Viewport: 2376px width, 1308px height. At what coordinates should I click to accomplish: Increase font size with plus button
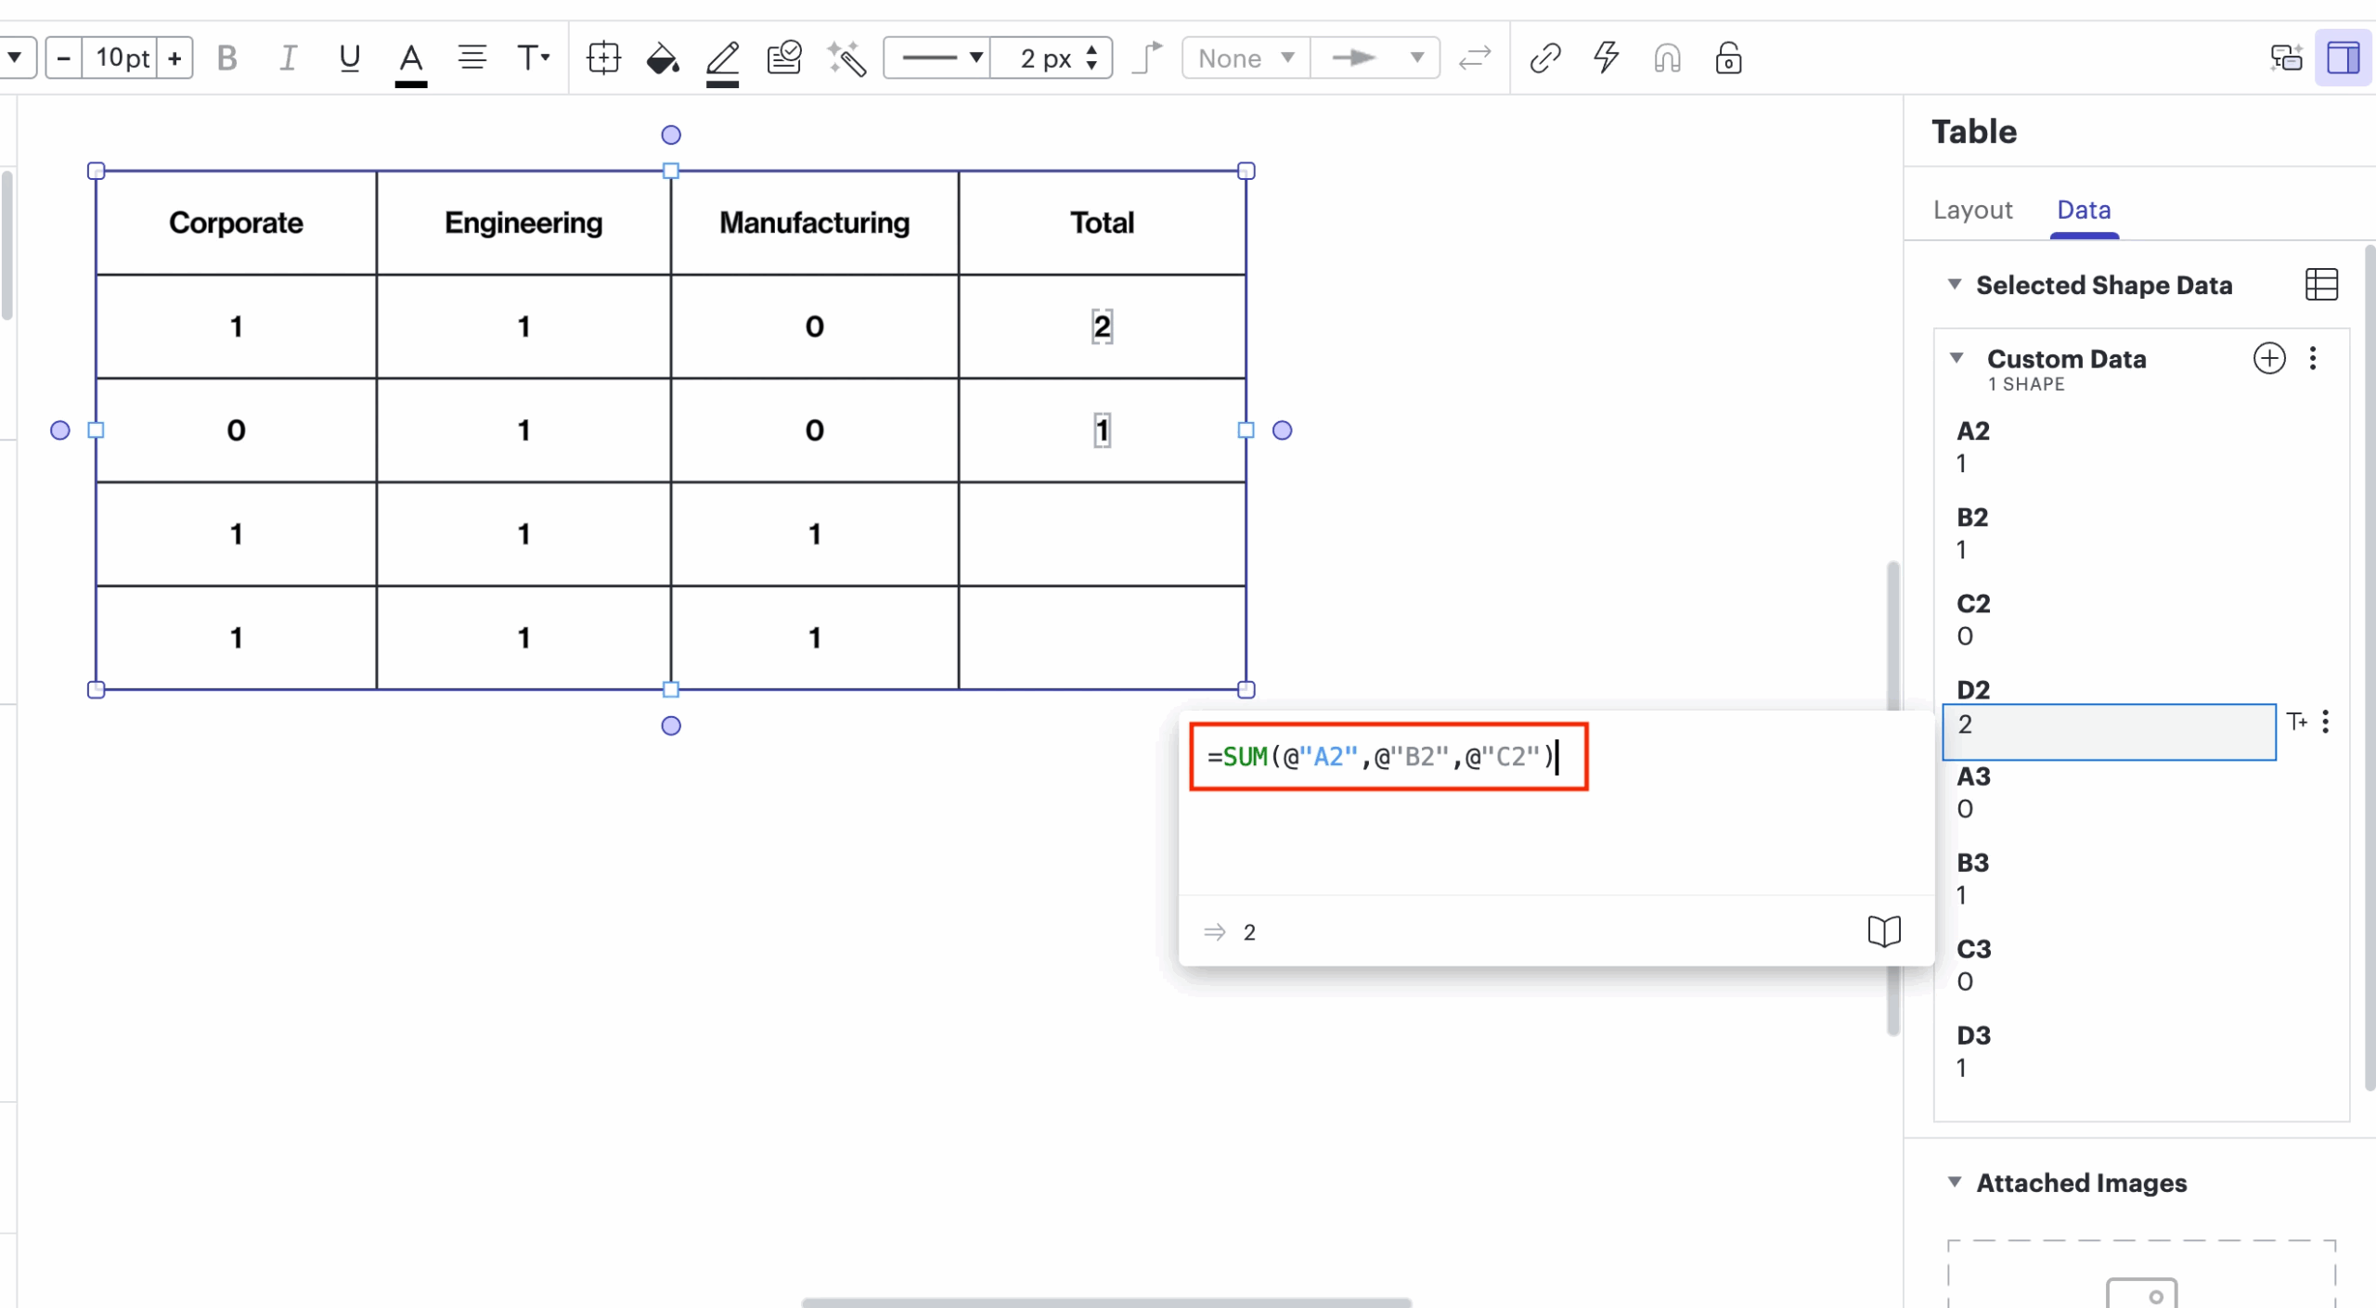pyautogui.click(x=174, y=58)
